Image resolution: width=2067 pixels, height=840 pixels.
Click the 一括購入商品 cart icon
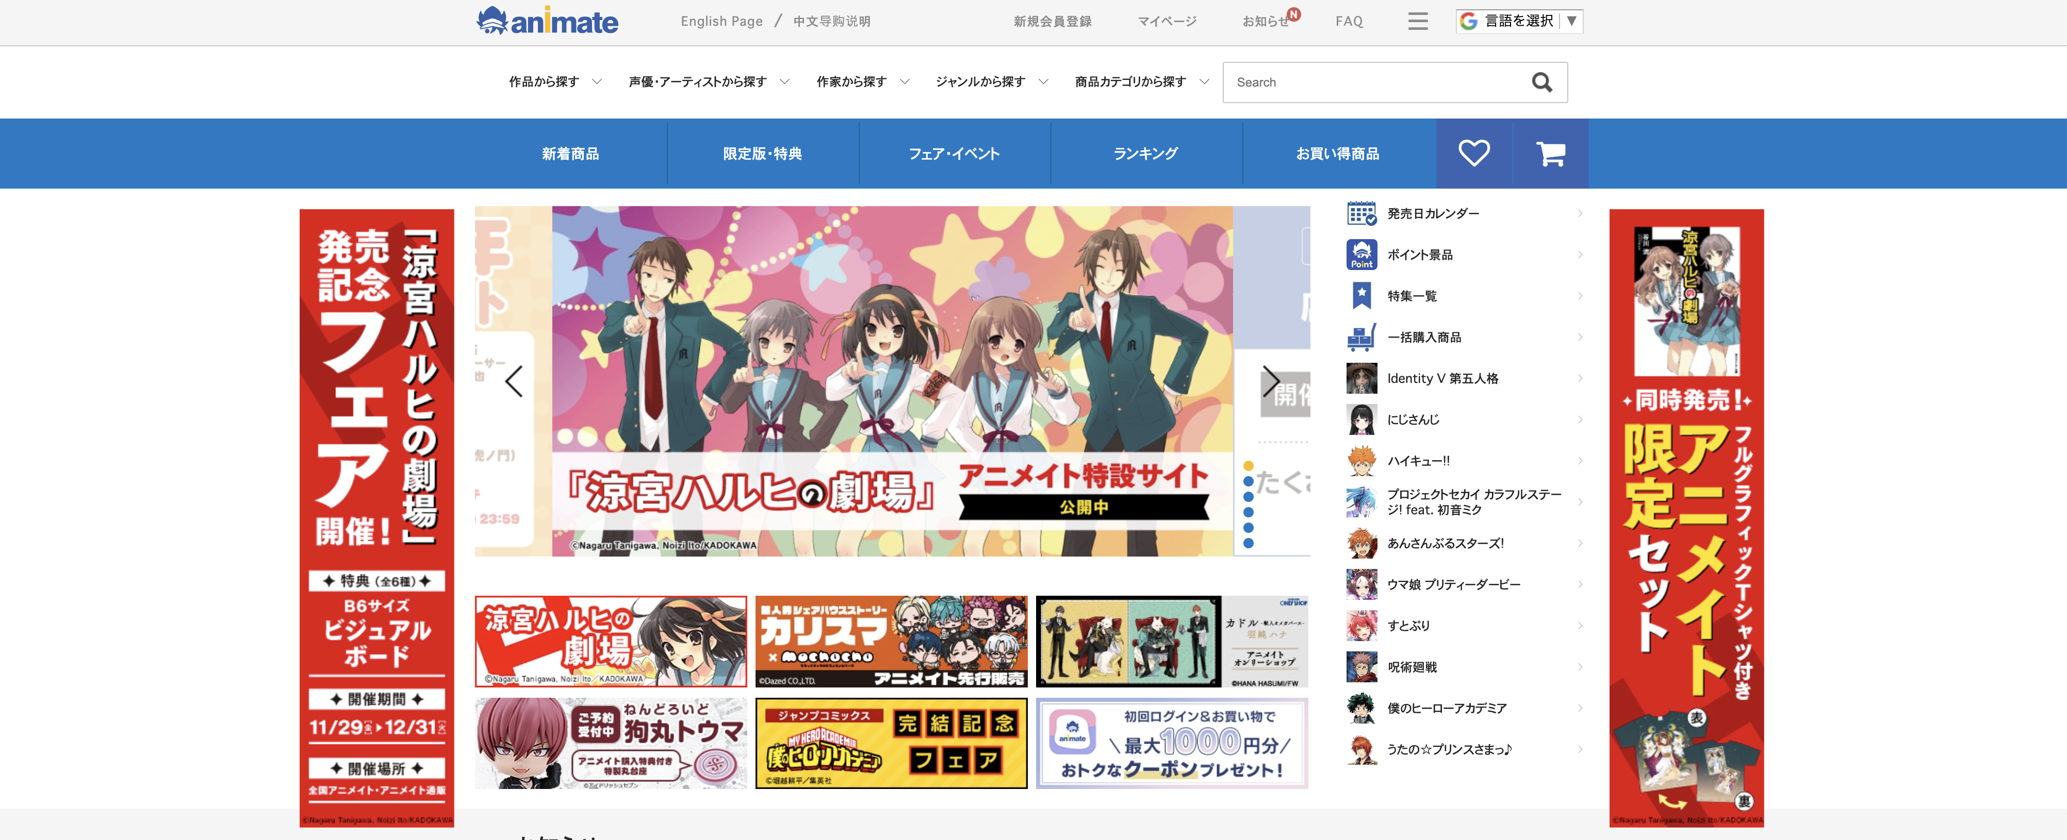(1361, 338)
